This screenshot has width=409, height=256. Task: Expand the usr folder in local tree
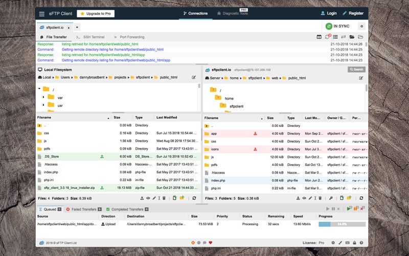tap(43, 105)
